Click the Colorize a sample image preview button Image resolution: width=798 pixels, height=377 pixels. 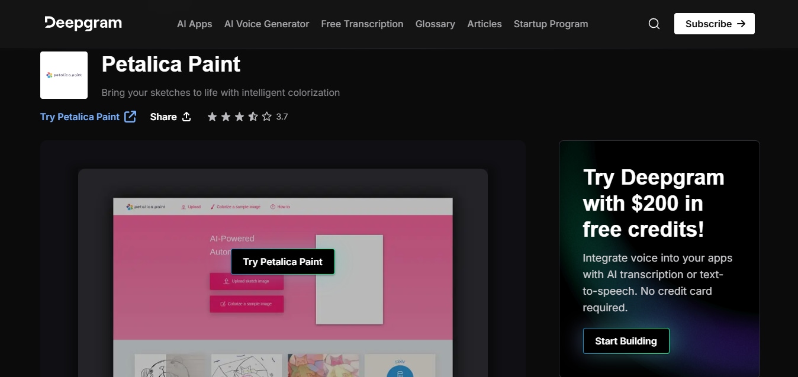click(247, 304)
